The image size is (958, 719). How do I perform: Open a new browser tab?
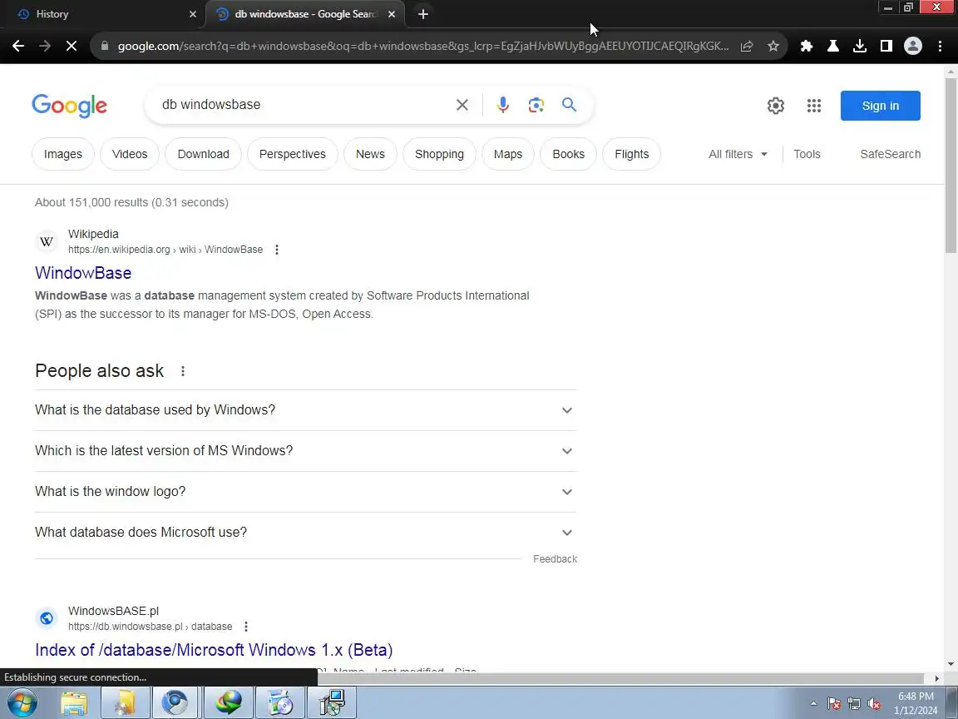pyautogui.click(x=422, y=13)
